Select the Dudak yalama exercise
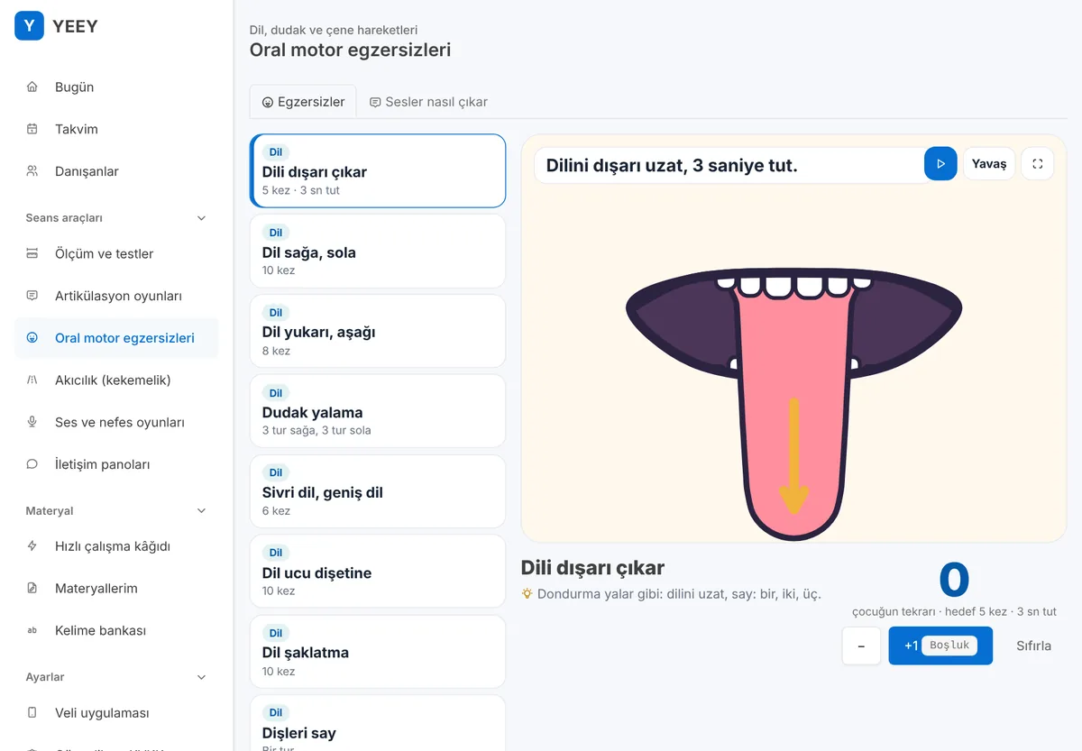Image resolution: width=1082 pixels, height=751 pixels. pyautogui.click(x=378, y=411)
